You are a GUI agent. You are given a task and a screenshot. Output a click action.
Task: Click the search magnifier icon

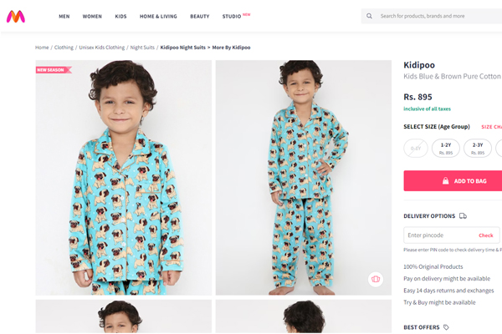click(370, 16)
